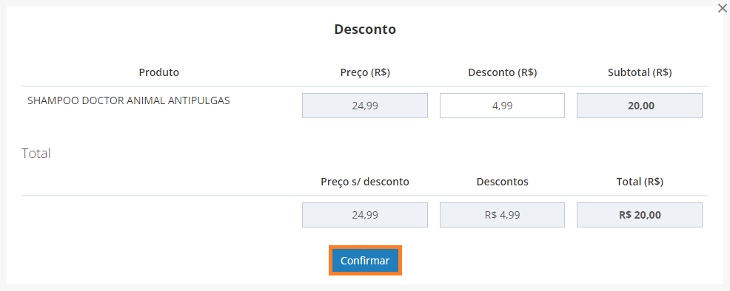
Task: Click the Total (R$) column header
Action: [x=640, y=182]
